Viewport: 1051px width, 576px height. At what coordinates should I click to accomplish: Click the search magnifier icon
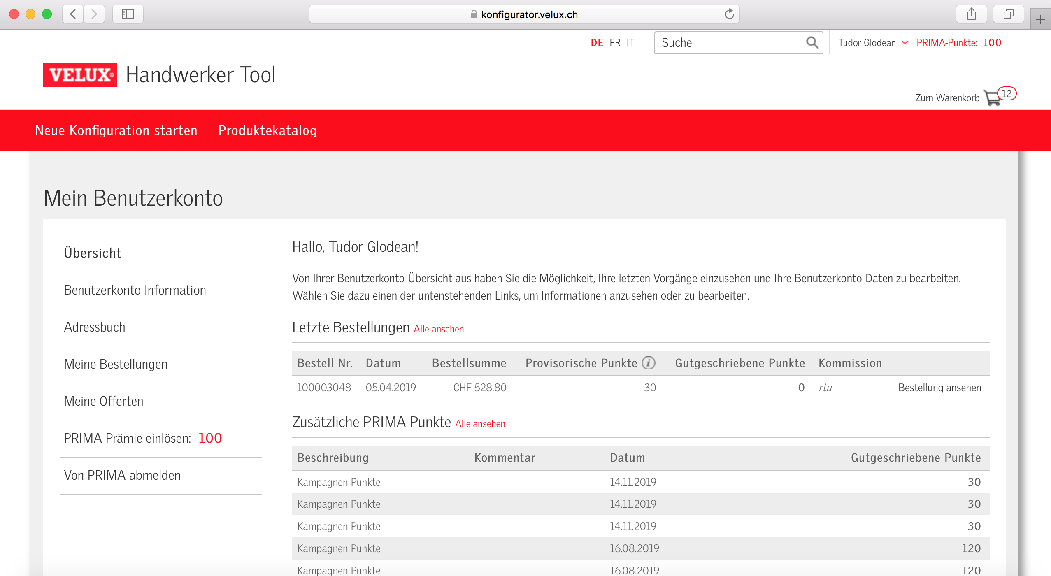coord(812,42)
